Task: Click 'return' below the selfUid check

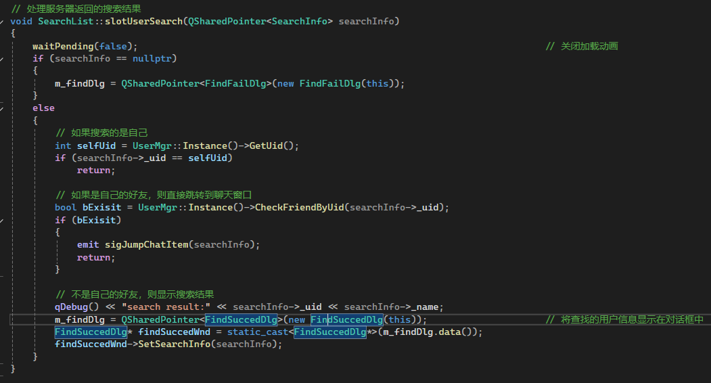Action: pos(93,170)
